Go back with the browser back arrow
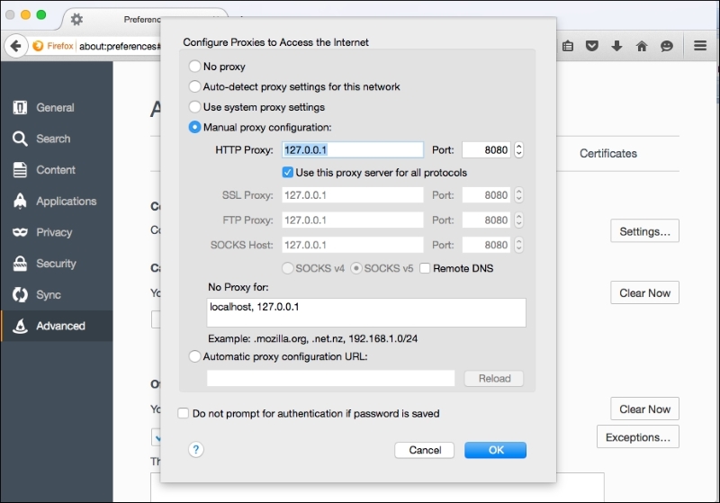Image resolution: width=720 pixels, height=503 pixels. [15, 46]
